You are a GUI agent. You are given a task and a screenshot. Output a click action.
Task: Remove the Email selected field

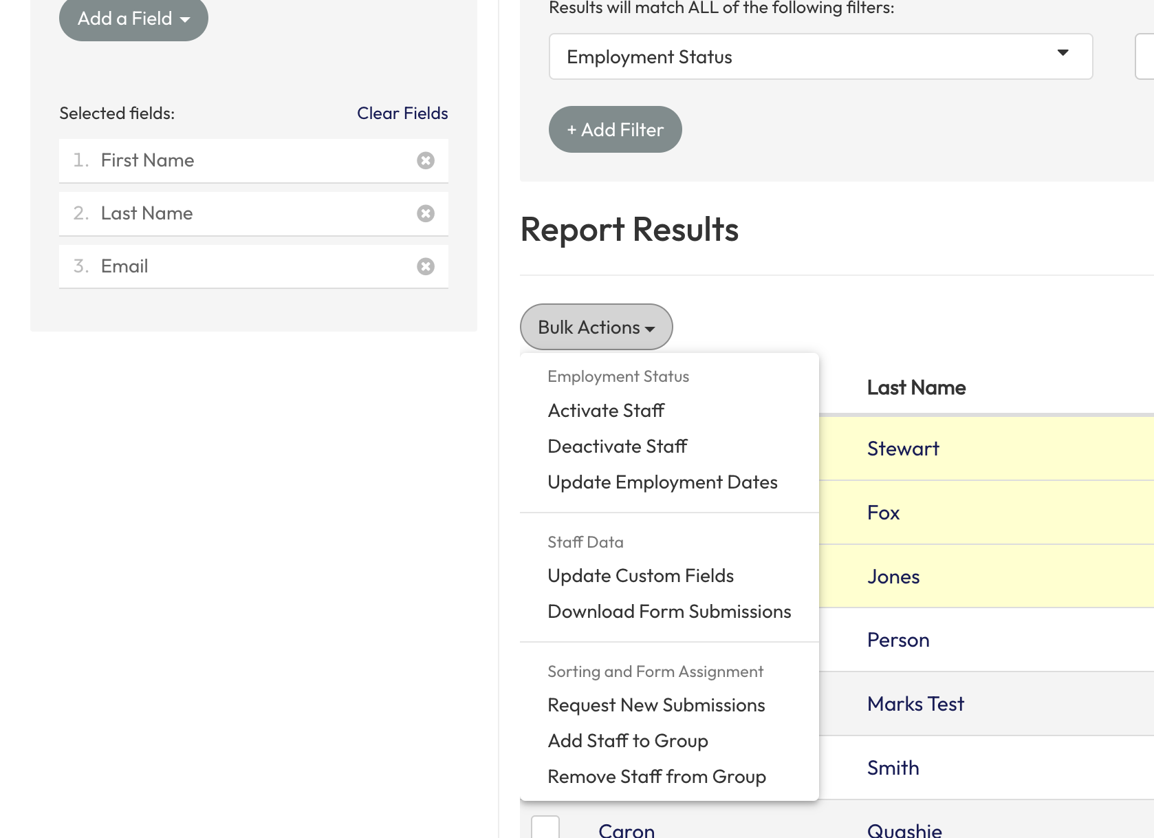click(426, 266)
